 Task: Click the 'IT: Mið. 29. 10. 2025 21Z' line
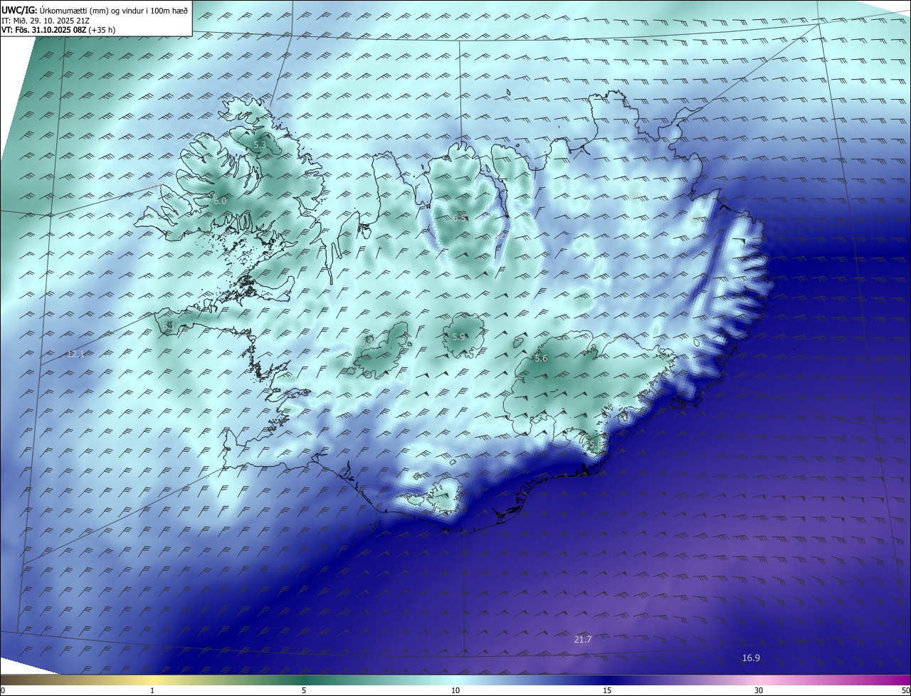point(46,21)
